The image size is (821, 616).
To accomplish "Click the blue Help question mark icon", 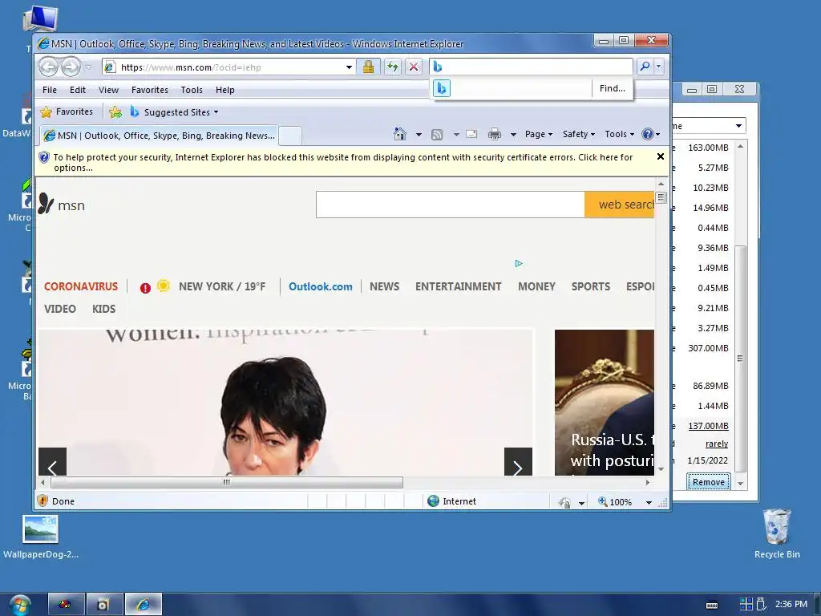I will [648, 134].
